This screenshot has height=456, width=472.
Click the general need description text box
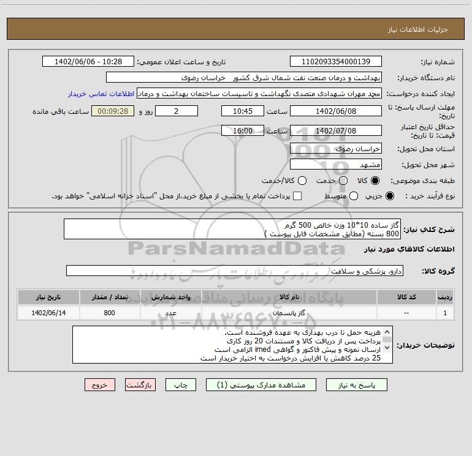point(232,229)
